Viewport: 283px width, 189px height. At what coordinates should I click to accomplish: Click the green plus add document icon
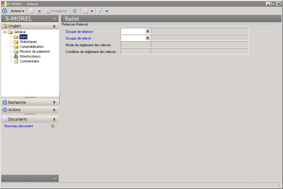53,126
